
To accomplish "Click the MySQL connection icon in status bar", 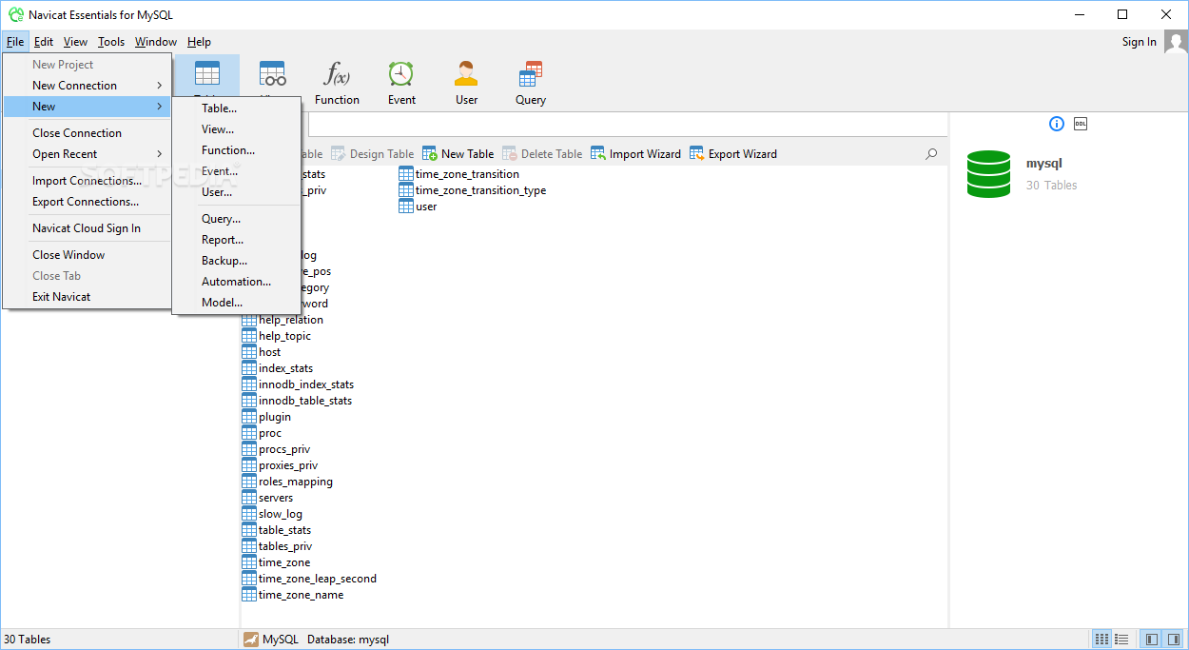I will (x=251, y=640).
